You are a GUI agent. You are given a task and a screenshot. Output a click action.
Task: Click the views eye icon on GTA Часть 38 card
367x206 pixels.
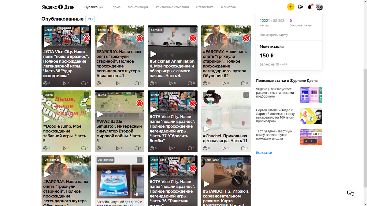pos(46,83)
